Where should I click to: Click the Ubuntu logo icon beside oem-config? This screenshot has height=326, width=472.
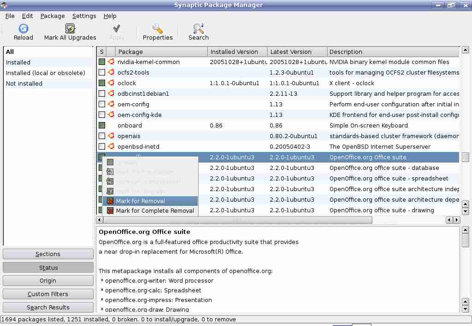(x=111, y=104)
